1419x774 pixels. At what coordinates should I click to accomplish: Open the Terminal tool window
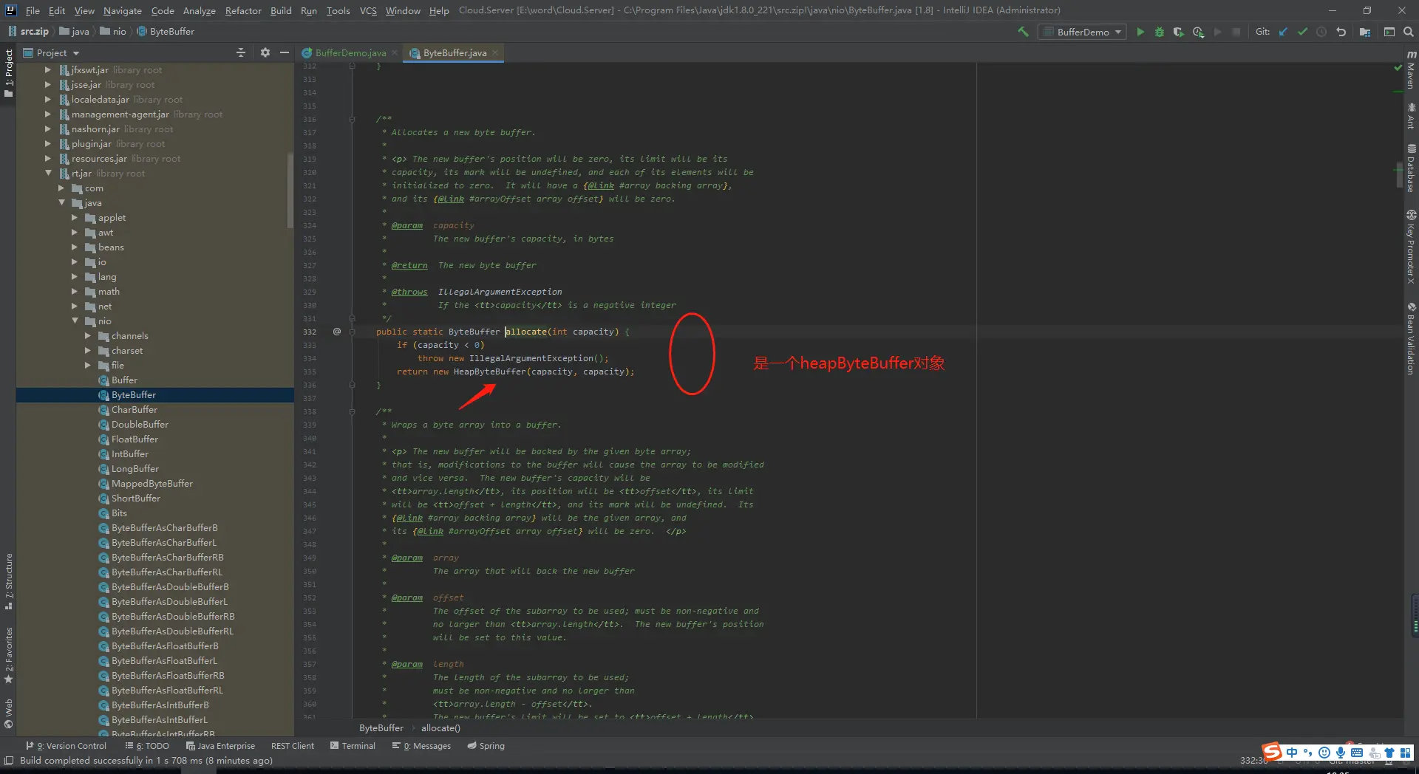tap(353, 746)
